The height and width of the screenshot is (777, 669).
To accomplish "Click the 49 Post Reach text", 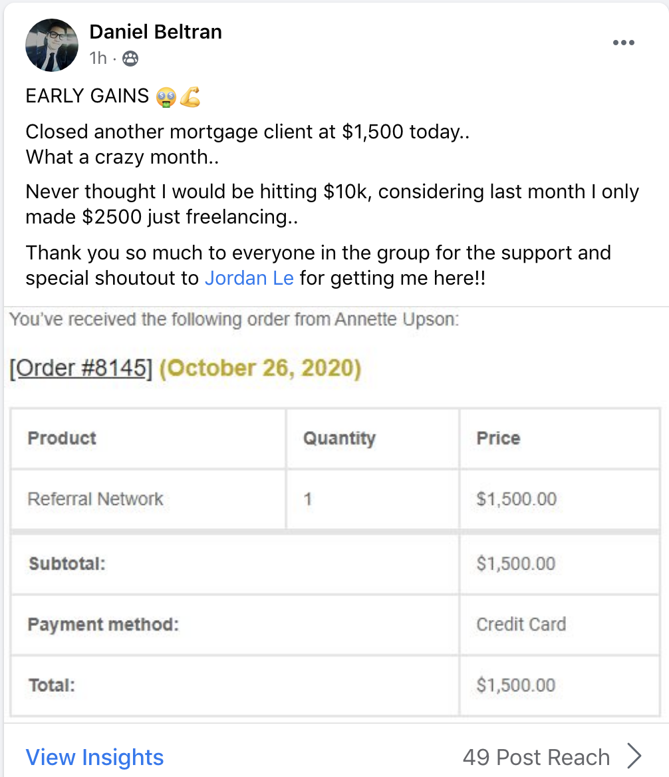I will [x=536, y=757].
